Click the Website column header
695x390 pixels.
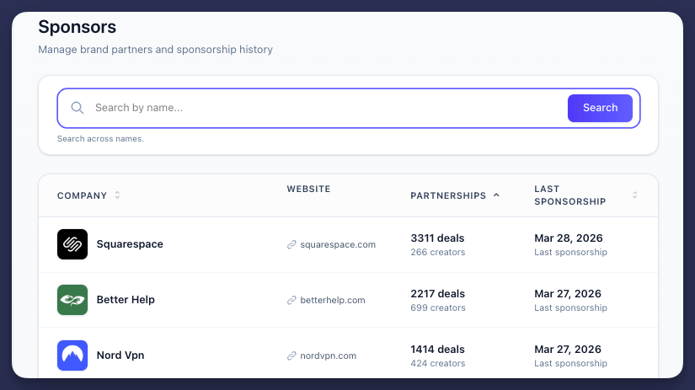(x=308, y=189)
